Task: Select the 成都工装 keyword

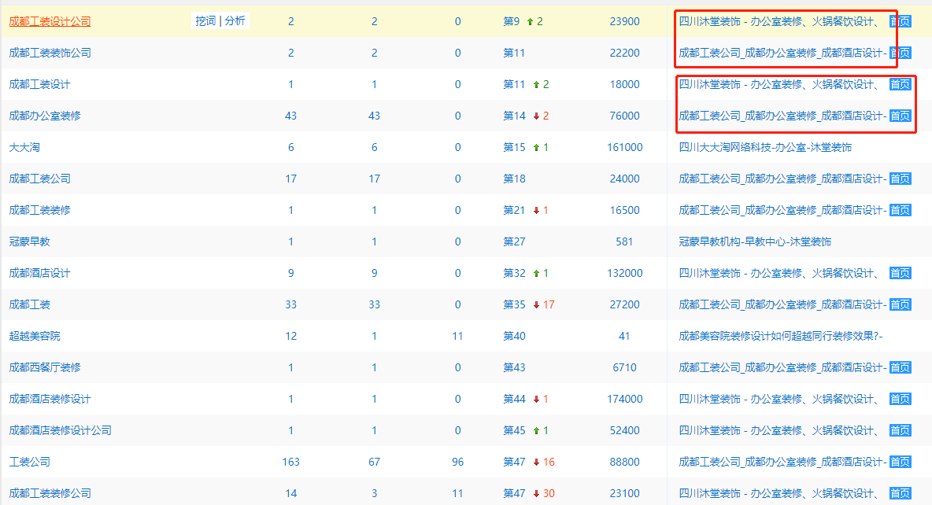Action: (x=30, y=304)
